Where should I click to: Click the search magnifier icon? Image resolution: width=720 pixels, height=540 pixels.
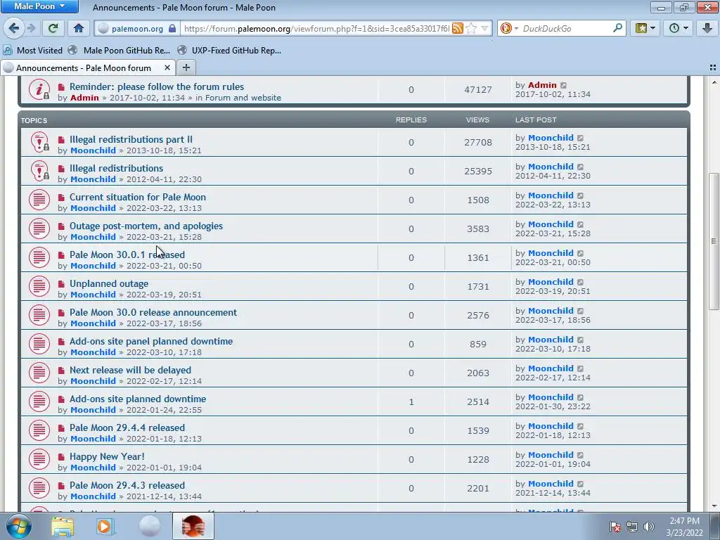pos(617,28)
